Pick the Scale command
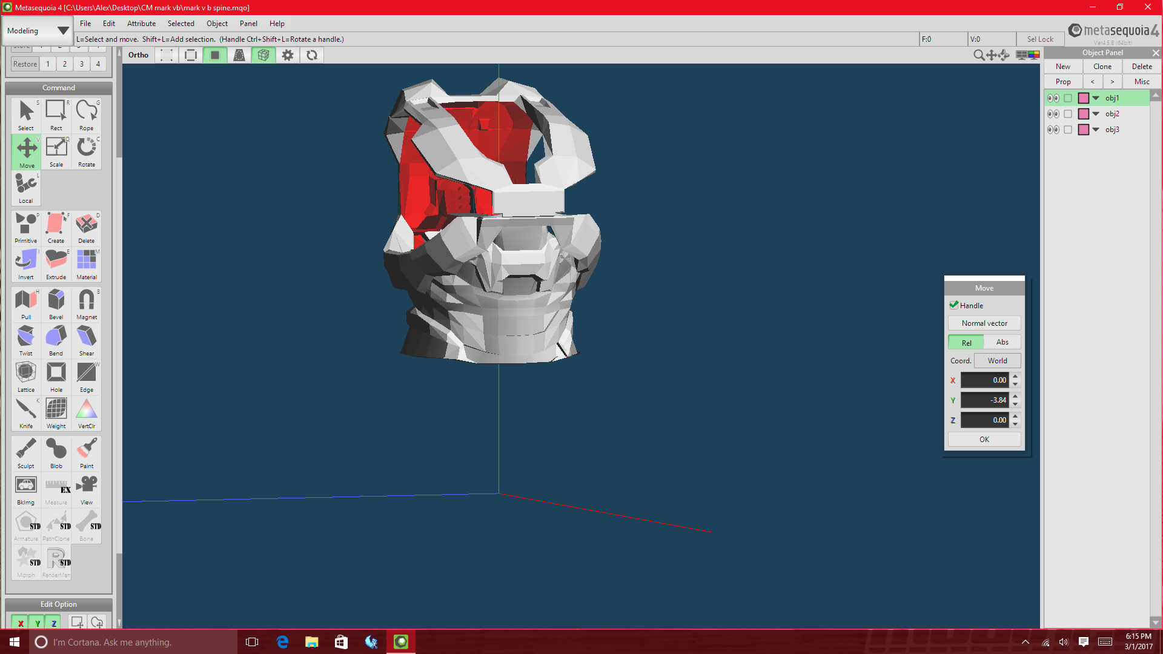The image size is (1163, 654). (x=56, y=151)
